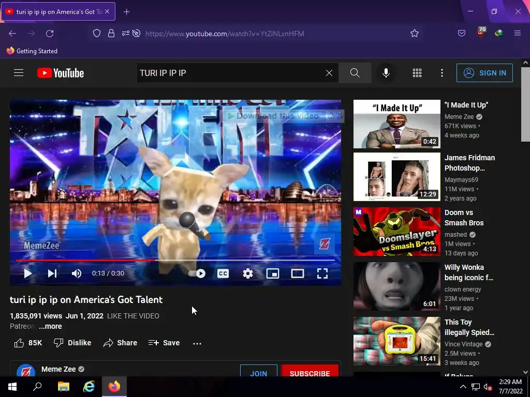Go to the YouTube home logo
This screenshot has height=397, width=530.
coord(61,73)
